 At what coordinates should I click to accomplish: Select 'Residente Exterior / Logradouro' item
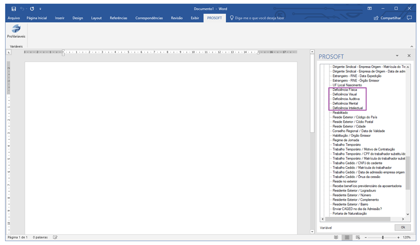click(354, 191)
